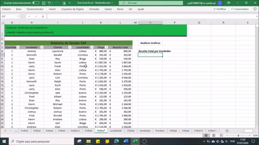This screenshot has width=259, height=145.
Task: Select the Page Break Preview icon
Action: [221, 135]
